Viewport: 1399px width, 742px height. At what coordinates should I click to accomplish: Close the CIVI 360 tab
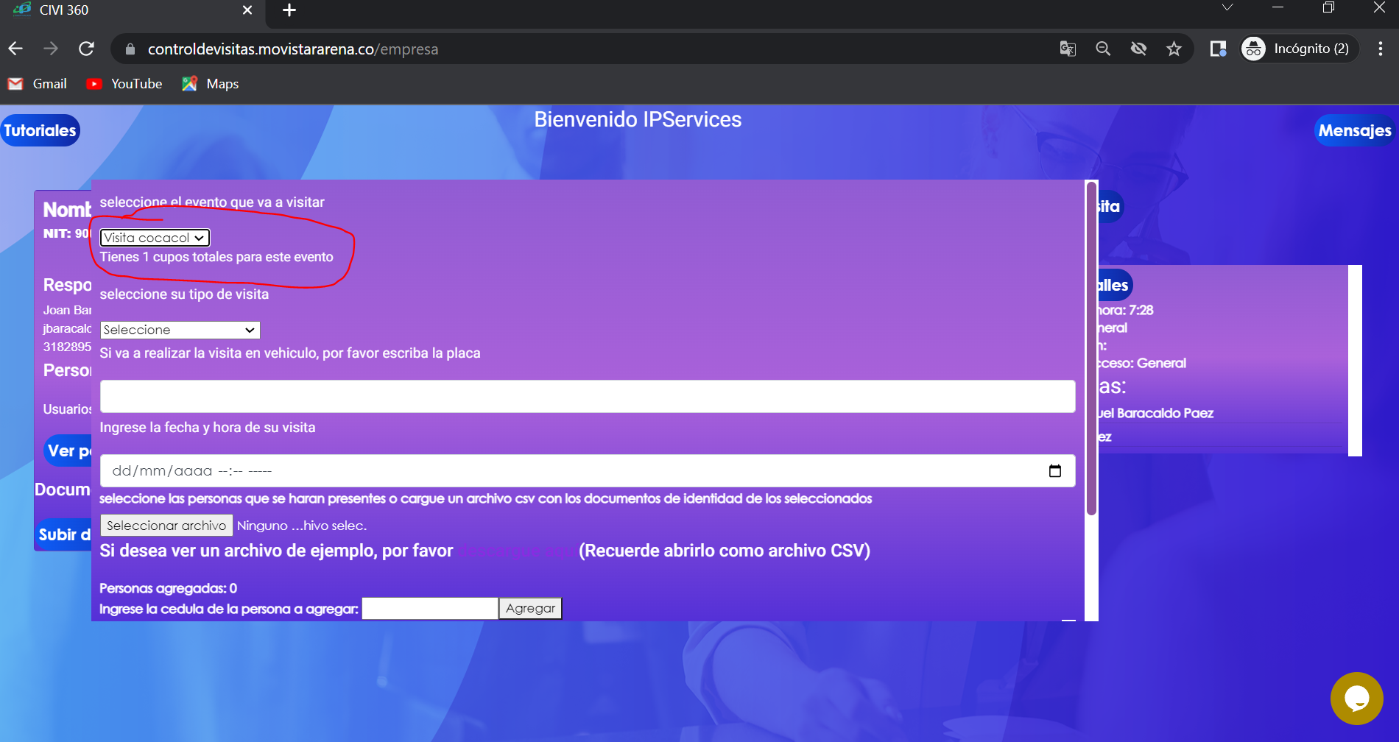coord(247,10)
